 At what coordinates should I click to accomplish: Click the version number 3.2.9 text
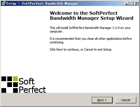(116, 28)
